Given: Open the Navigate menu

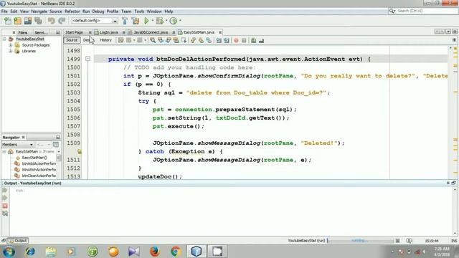Looking at the screenshot, I should (39, 11).
